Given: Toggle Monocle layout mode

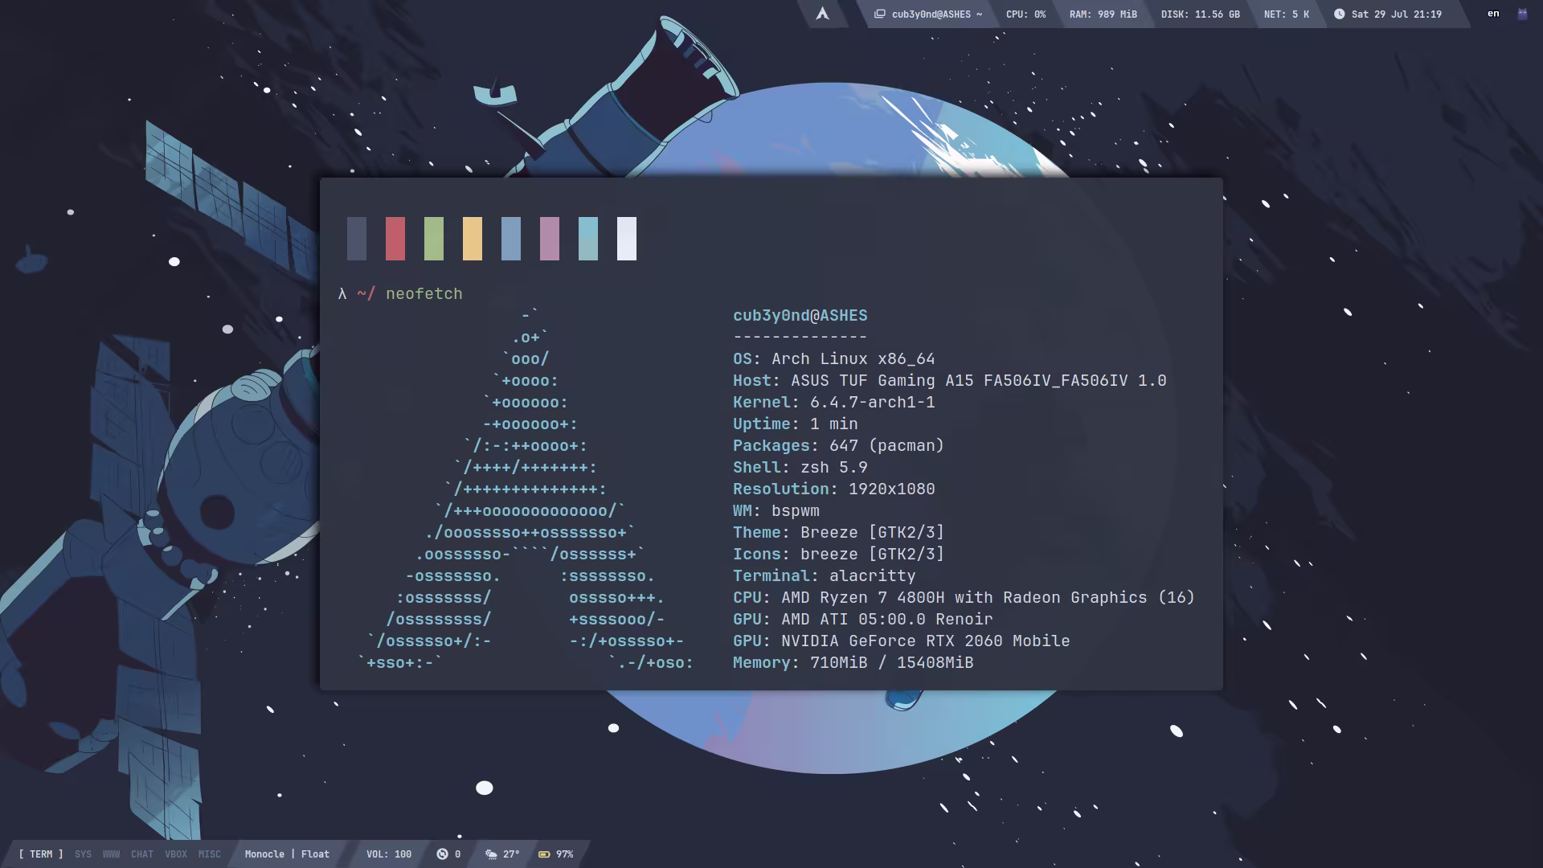Looking at the screenshot, I should pos(264,854).
